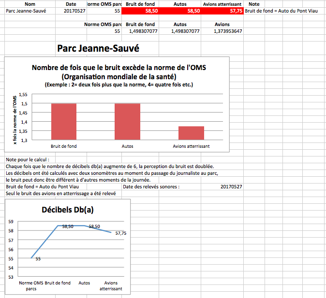Click the Note header cell
The height and width of the screenshot is (298, 326).
point(254,4)
